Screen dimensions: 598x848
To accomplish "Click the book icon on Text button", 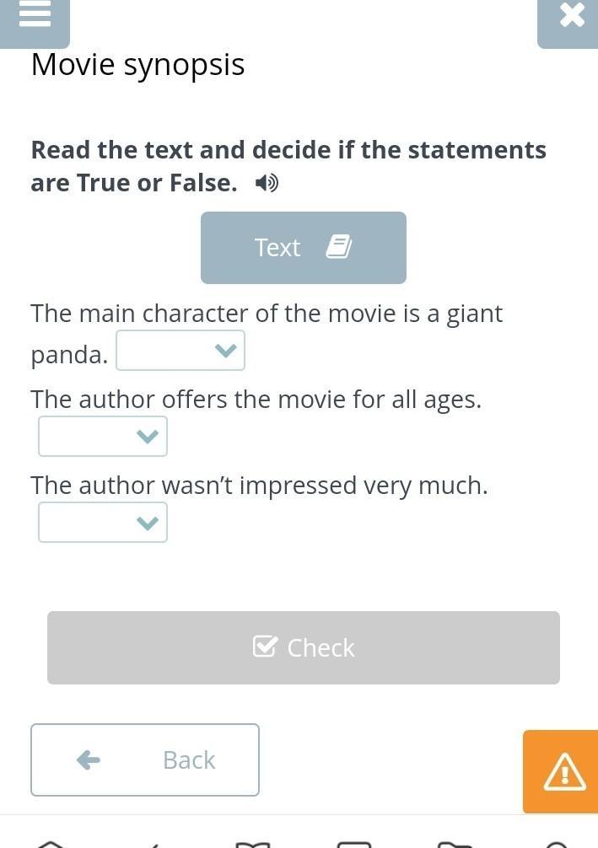I will [338, 247].
